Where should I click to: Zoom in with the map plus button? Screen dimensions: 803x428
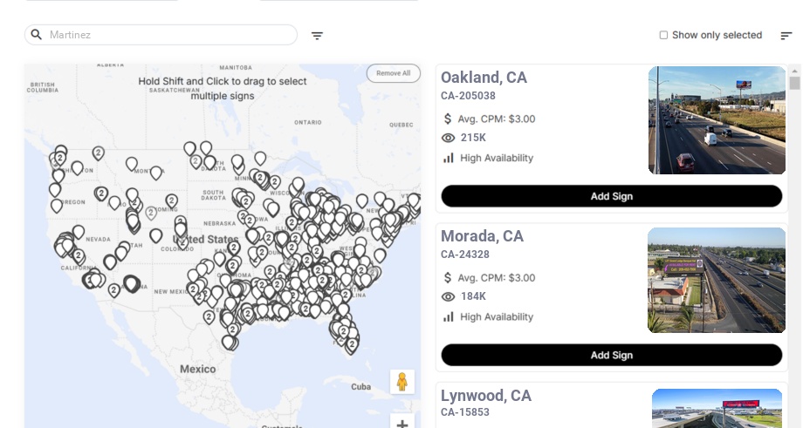[401, 424]
